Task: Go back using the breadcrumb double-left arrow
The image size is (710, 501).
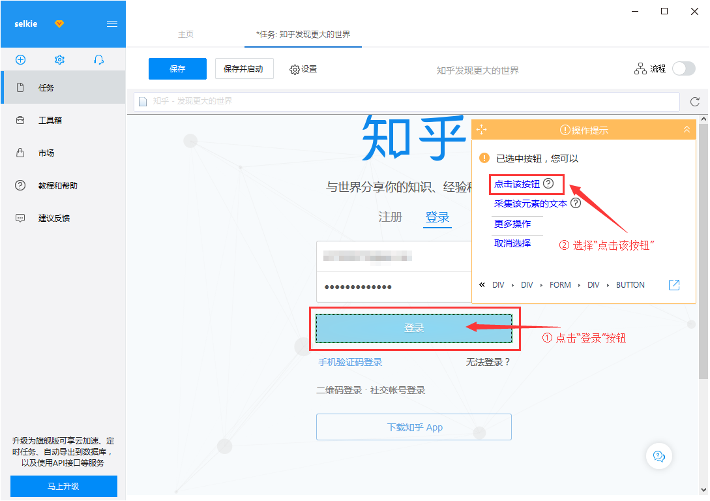Action: coord(482,284)
